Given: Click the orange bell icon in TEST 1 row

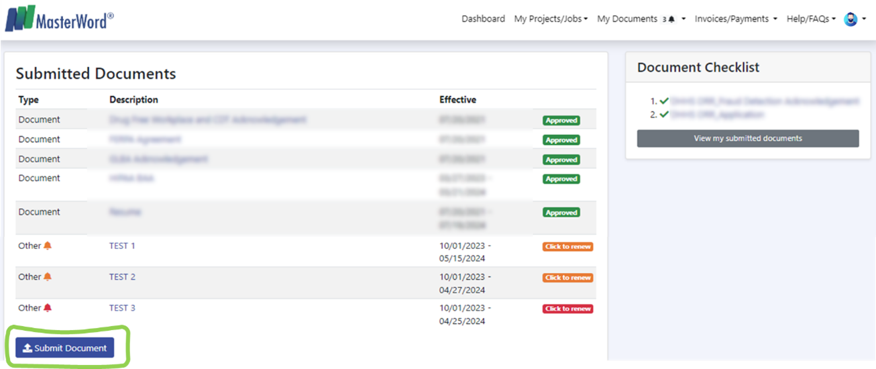Looking at the screenshot, I should pos(48,246).
